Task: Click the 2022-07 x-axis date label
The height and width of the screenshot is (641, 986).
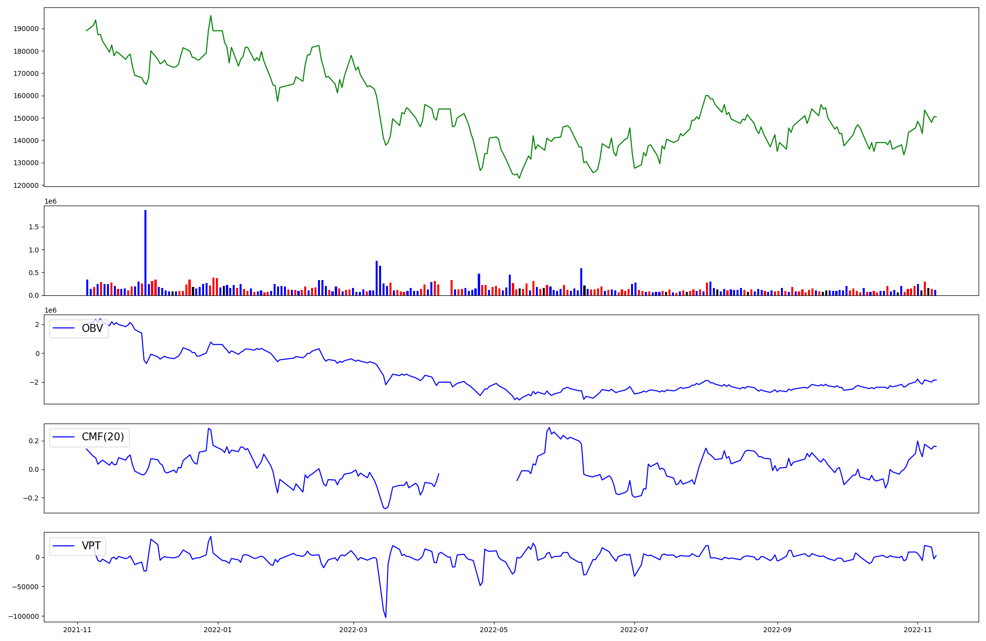Action: coord(634,630)
